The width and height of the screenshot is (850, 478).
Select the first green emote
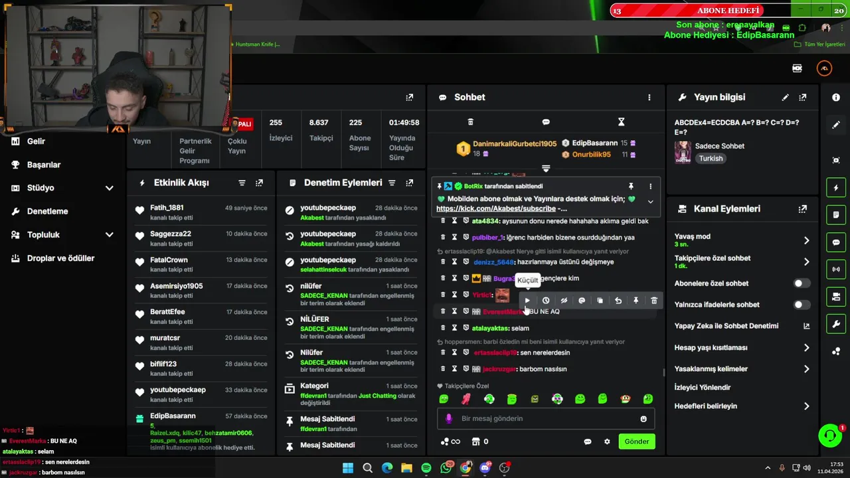tap(444, 399)
